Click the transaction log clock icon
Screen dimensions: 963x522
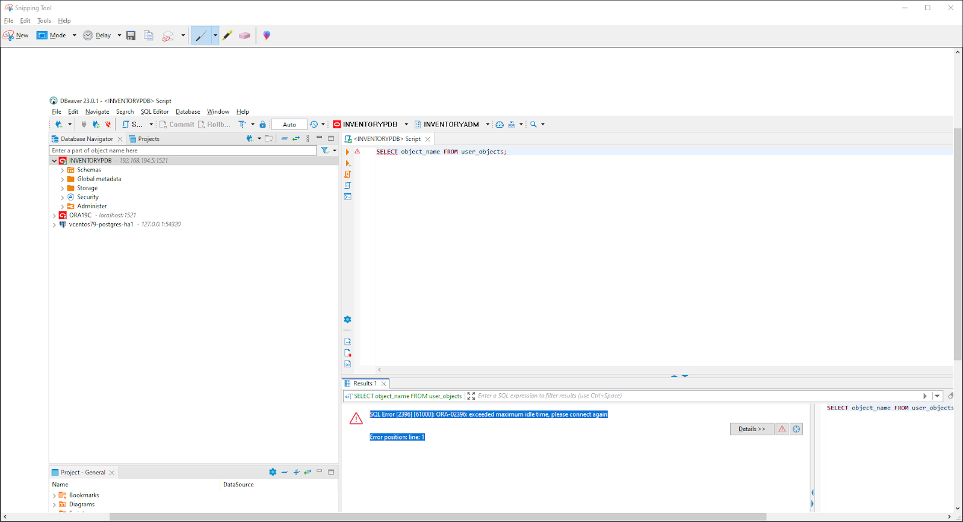(x=314, y=125)
